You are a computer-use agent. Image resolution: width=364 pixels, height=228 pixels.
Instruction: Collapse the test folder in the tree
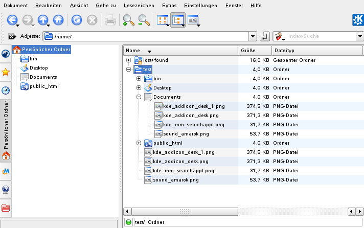[x=128, y=70]
